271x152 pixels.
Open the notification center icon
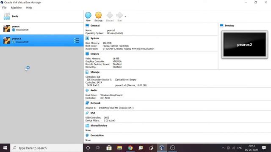[264, 148]
